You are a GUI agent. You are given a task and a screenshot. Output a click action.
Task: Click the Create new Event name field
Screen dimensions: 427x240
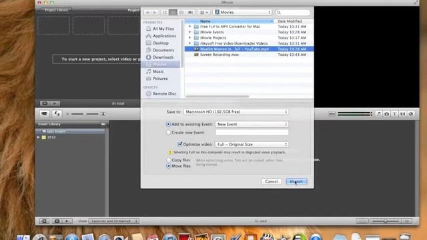click(x=252, y=133)
